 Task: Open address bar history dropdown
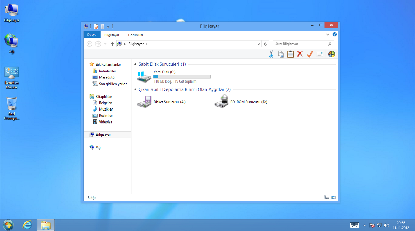259,44
